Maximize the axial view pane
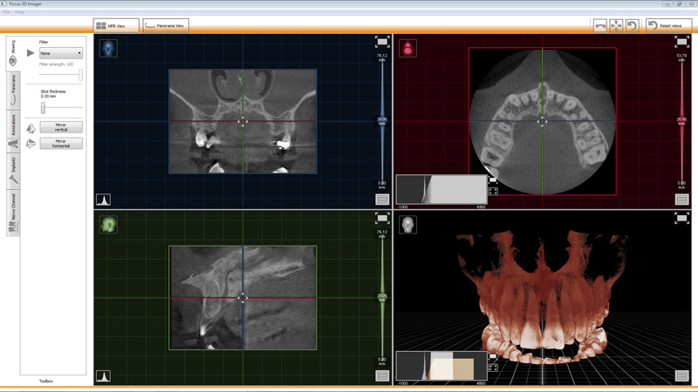Screen dimensions: 698x392 [x=681, y=42]
